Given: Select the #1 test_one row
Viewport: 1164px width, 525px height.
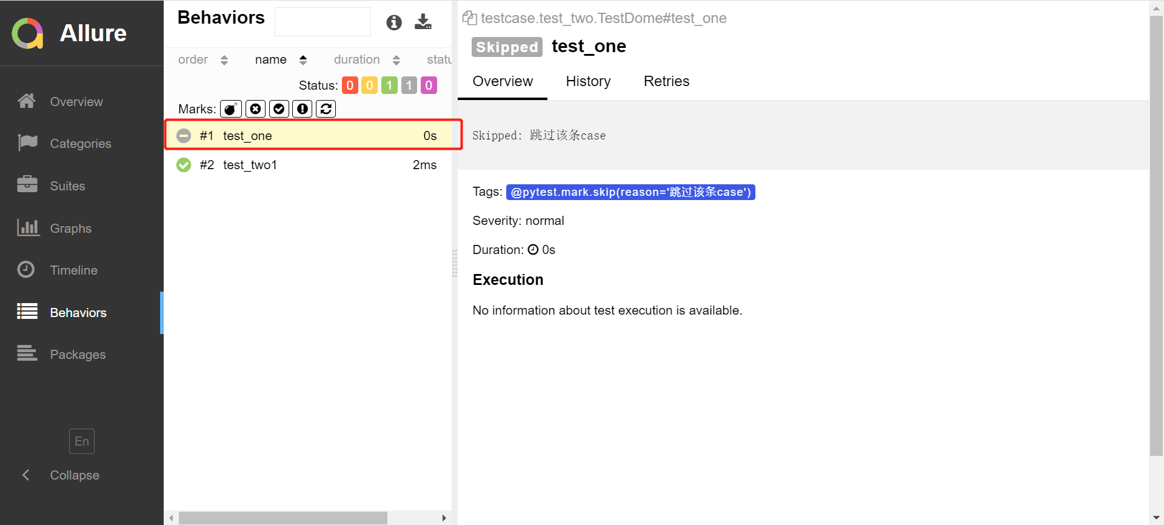Looking at the screenshot, I should [308, 135].
